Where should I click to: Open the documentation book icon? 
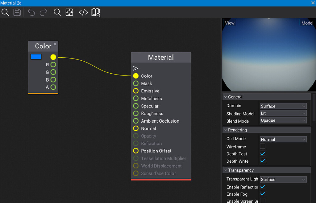tap(96, 12)
